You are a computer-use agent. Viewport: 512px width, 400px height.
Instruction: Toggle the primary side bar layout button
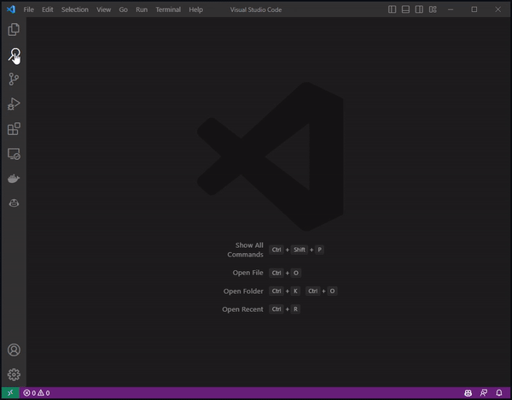(393, 9)
